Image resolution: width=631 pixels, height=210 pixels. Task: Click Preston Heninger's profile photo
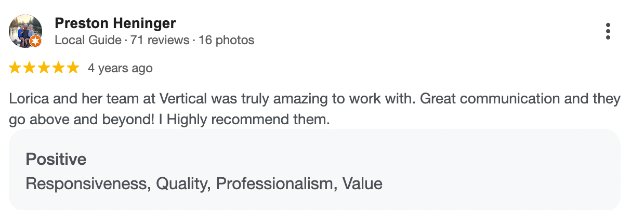point(24,30)
